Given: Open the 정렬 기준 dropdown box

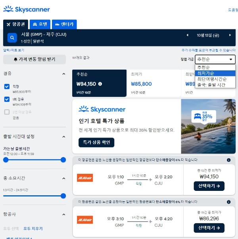Looking at the screenshot, I should [215, 59].
